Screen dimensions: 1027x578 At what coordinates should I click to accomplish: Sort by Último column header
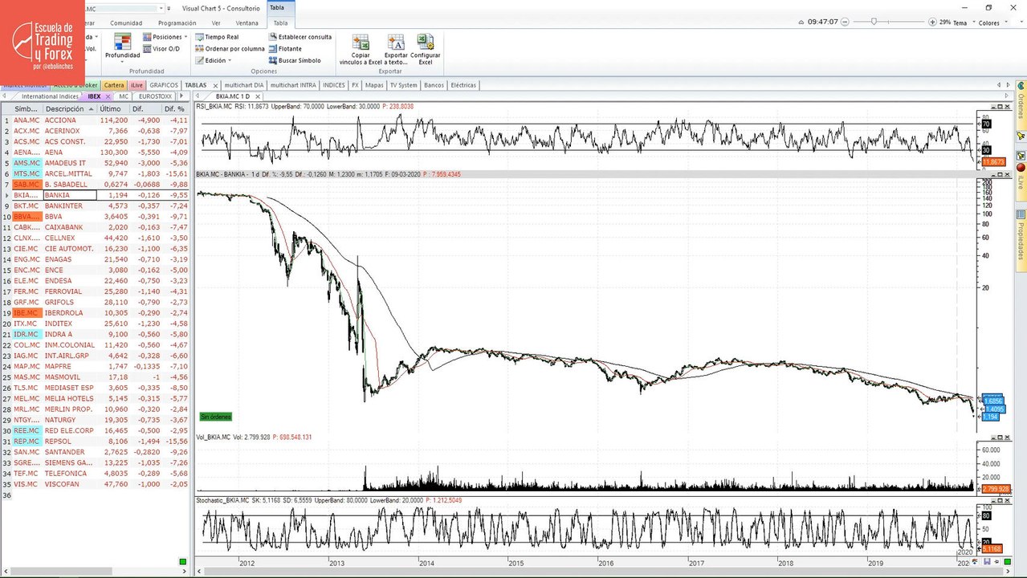[111, 108]
